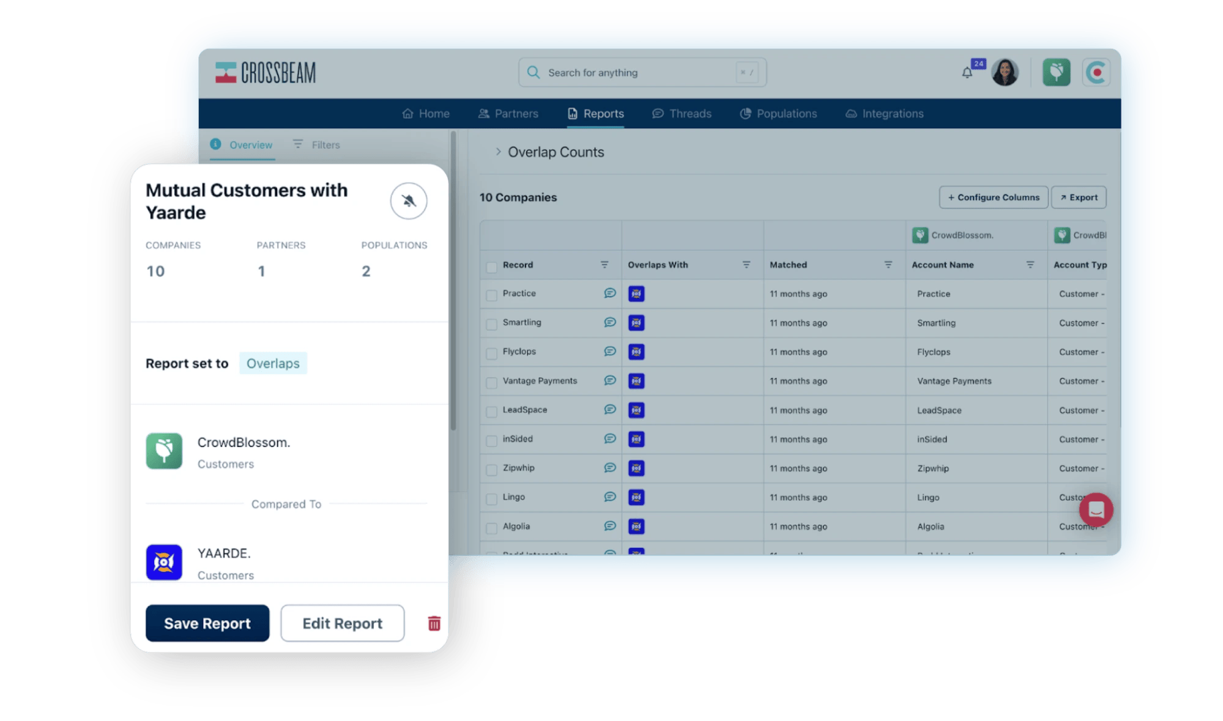The image size is (1223, 721).
Task: Delete report with the red trash icon
Action: 434,623
